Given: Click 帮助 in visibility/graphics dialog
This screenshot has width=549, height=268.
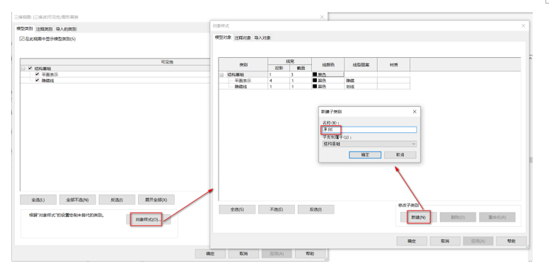Looking at the screenshot, I should click(x=310, y=254).
